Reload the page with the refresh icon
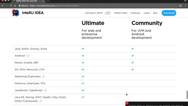 (x=11, y=6)
